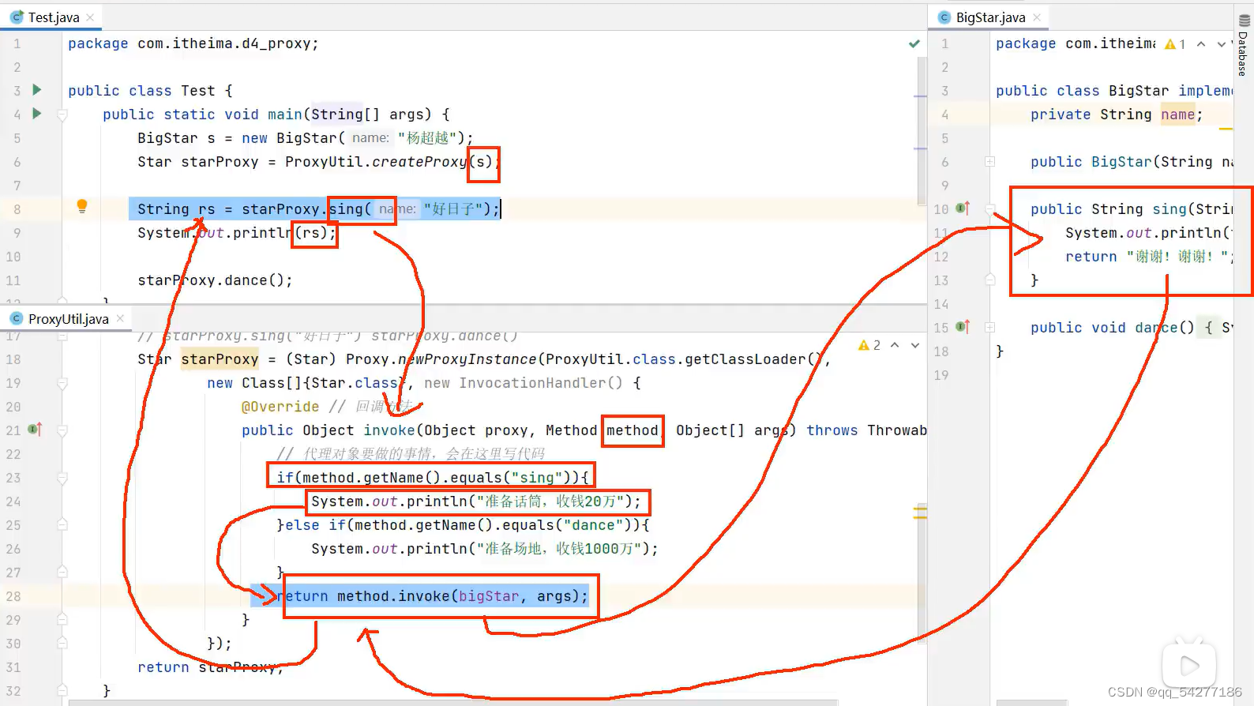Viewport: 1254px width, 706px height.
Task: Click line number 8 in Test.java gutter
Action: click(x=17, y=209)
